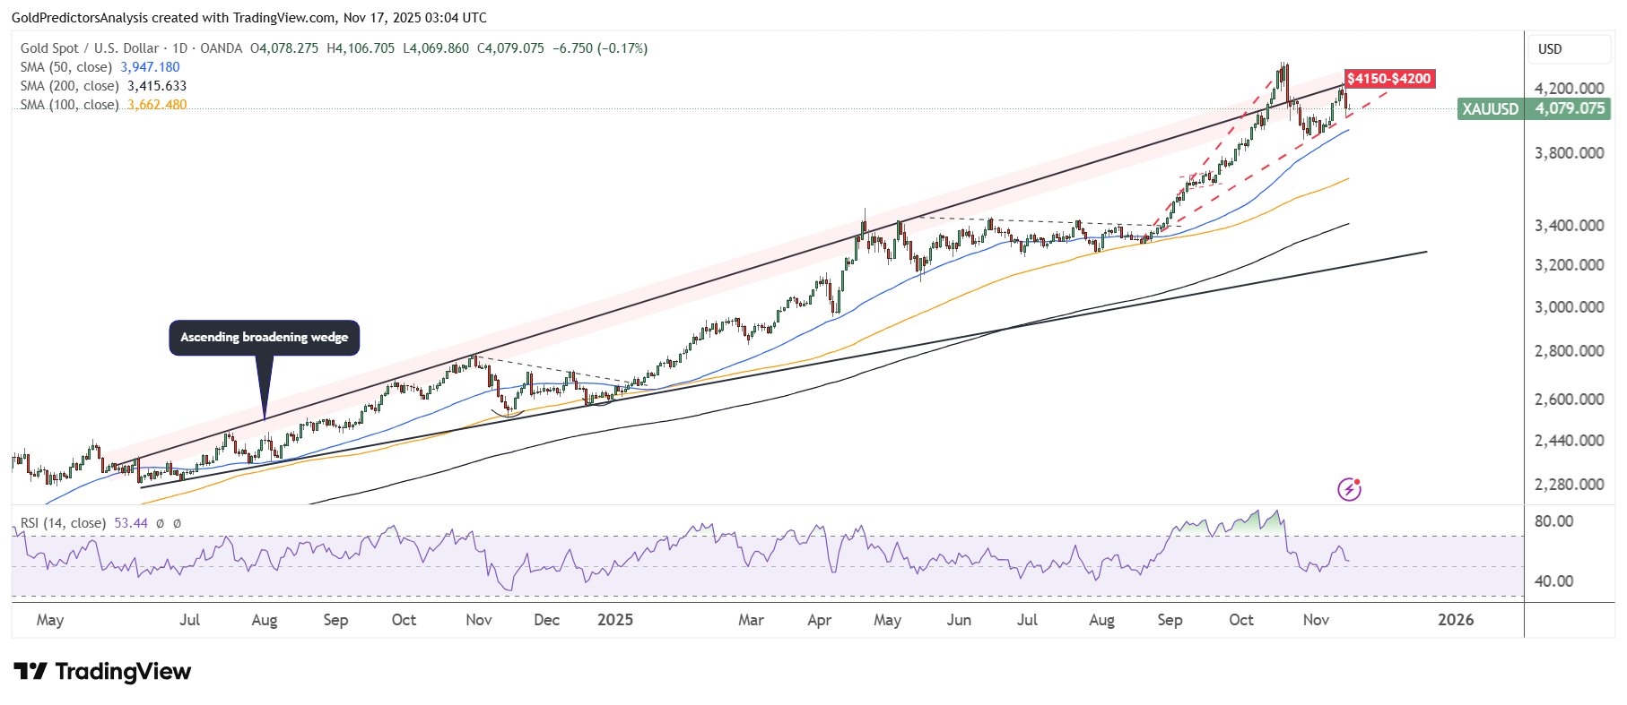This screenshot has height=705, width=1627.
Task: Click the blue 3,947.180 SMA value
Action: coord(150,67)
